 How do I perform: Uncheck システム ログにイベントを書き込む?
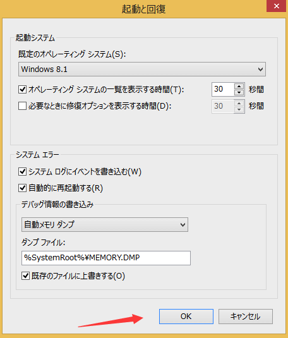point(22,172)
